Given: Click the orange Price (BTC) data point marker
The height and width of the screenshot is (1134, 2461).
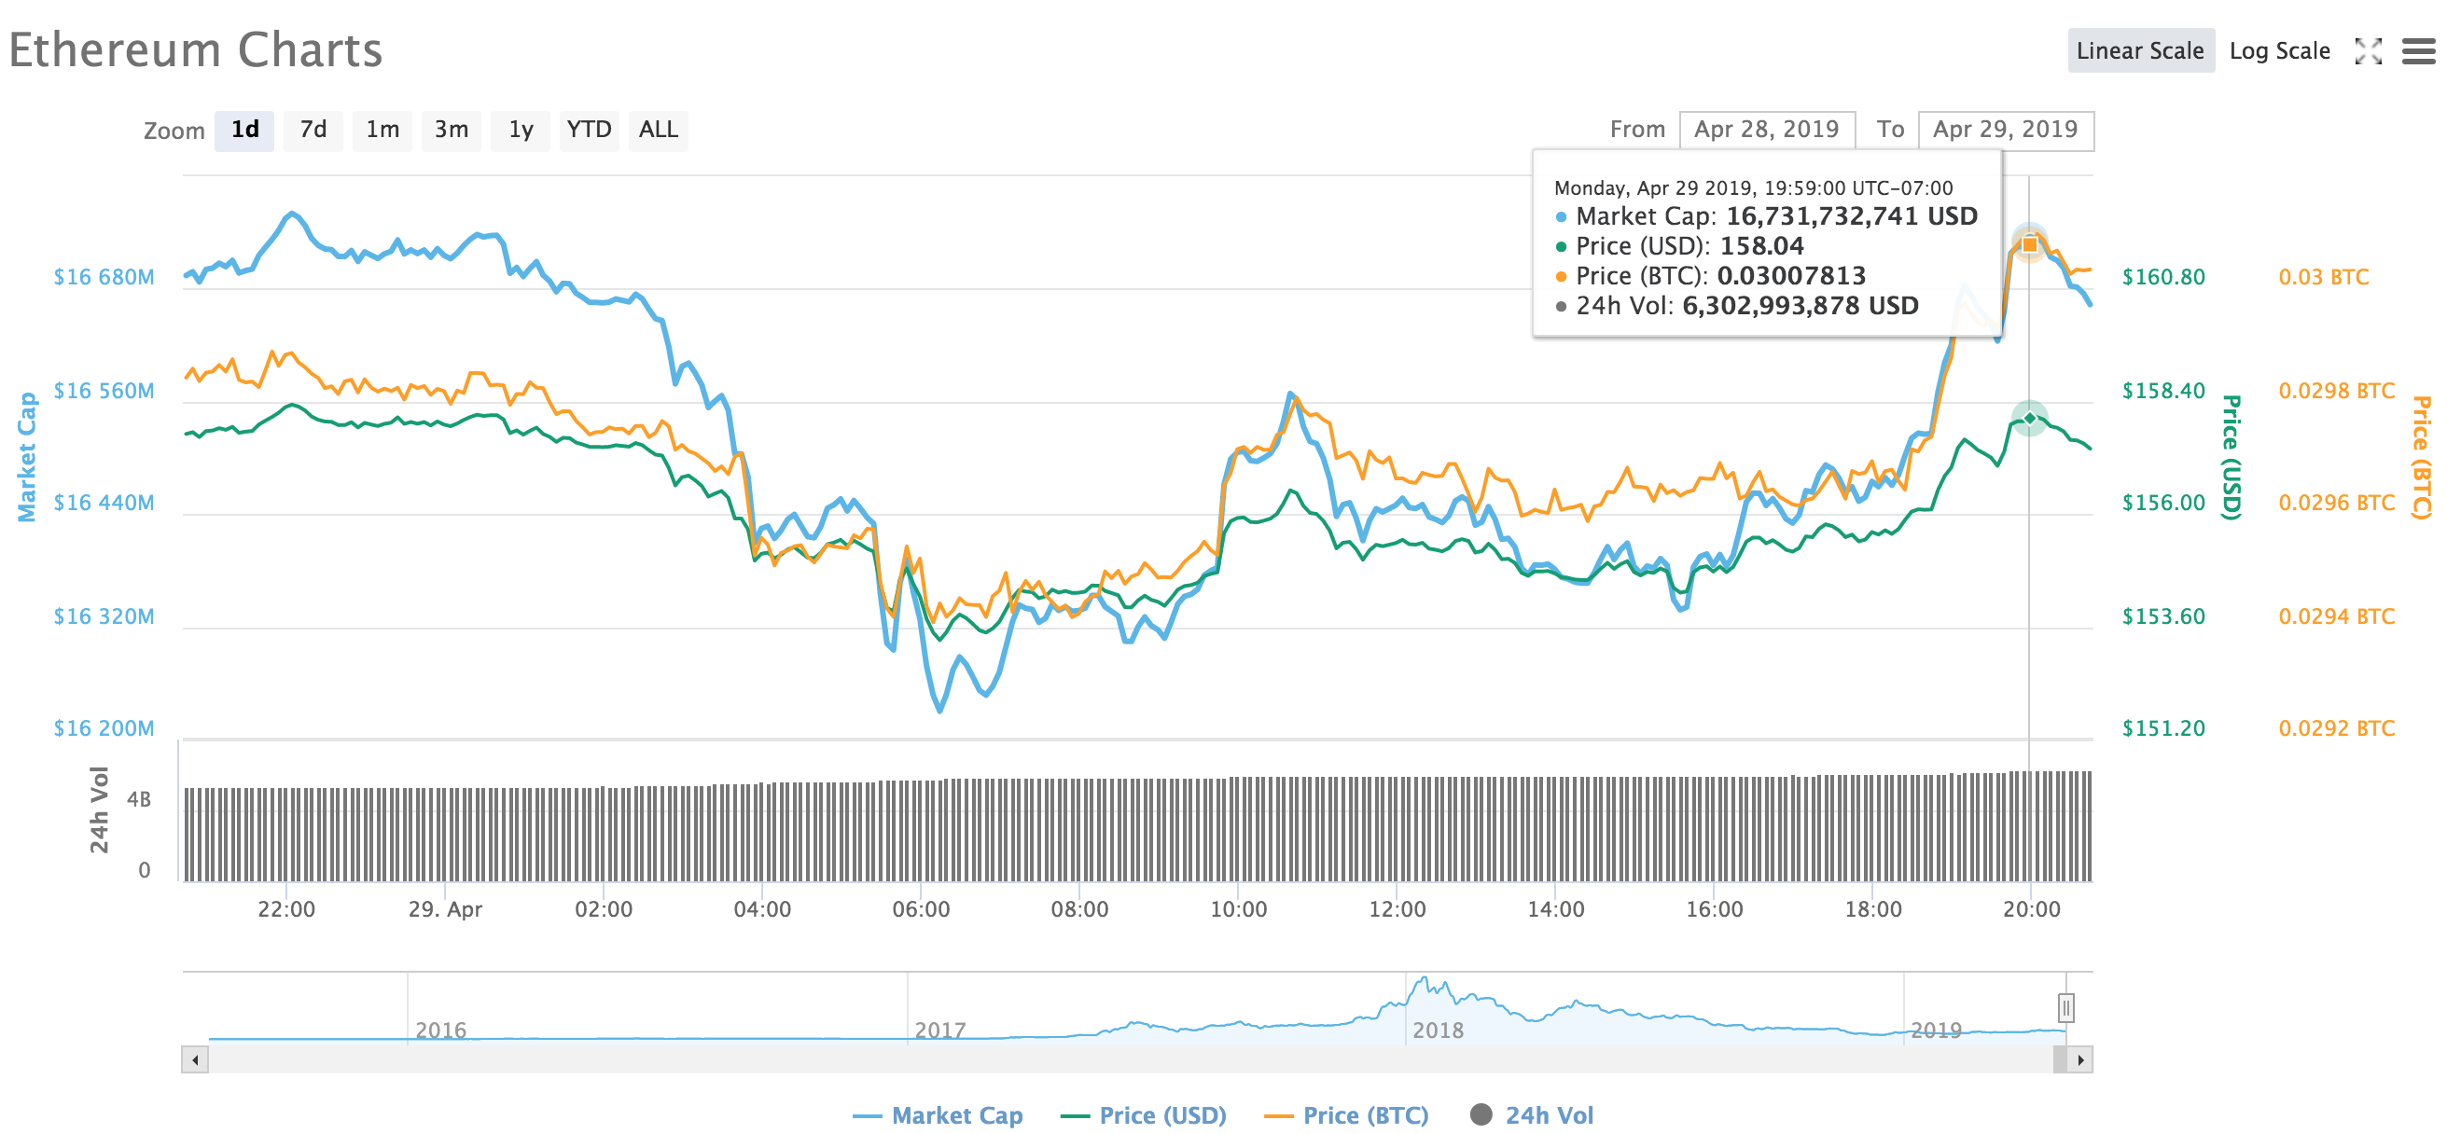Looking at the screenshot, I should 2029,244.
